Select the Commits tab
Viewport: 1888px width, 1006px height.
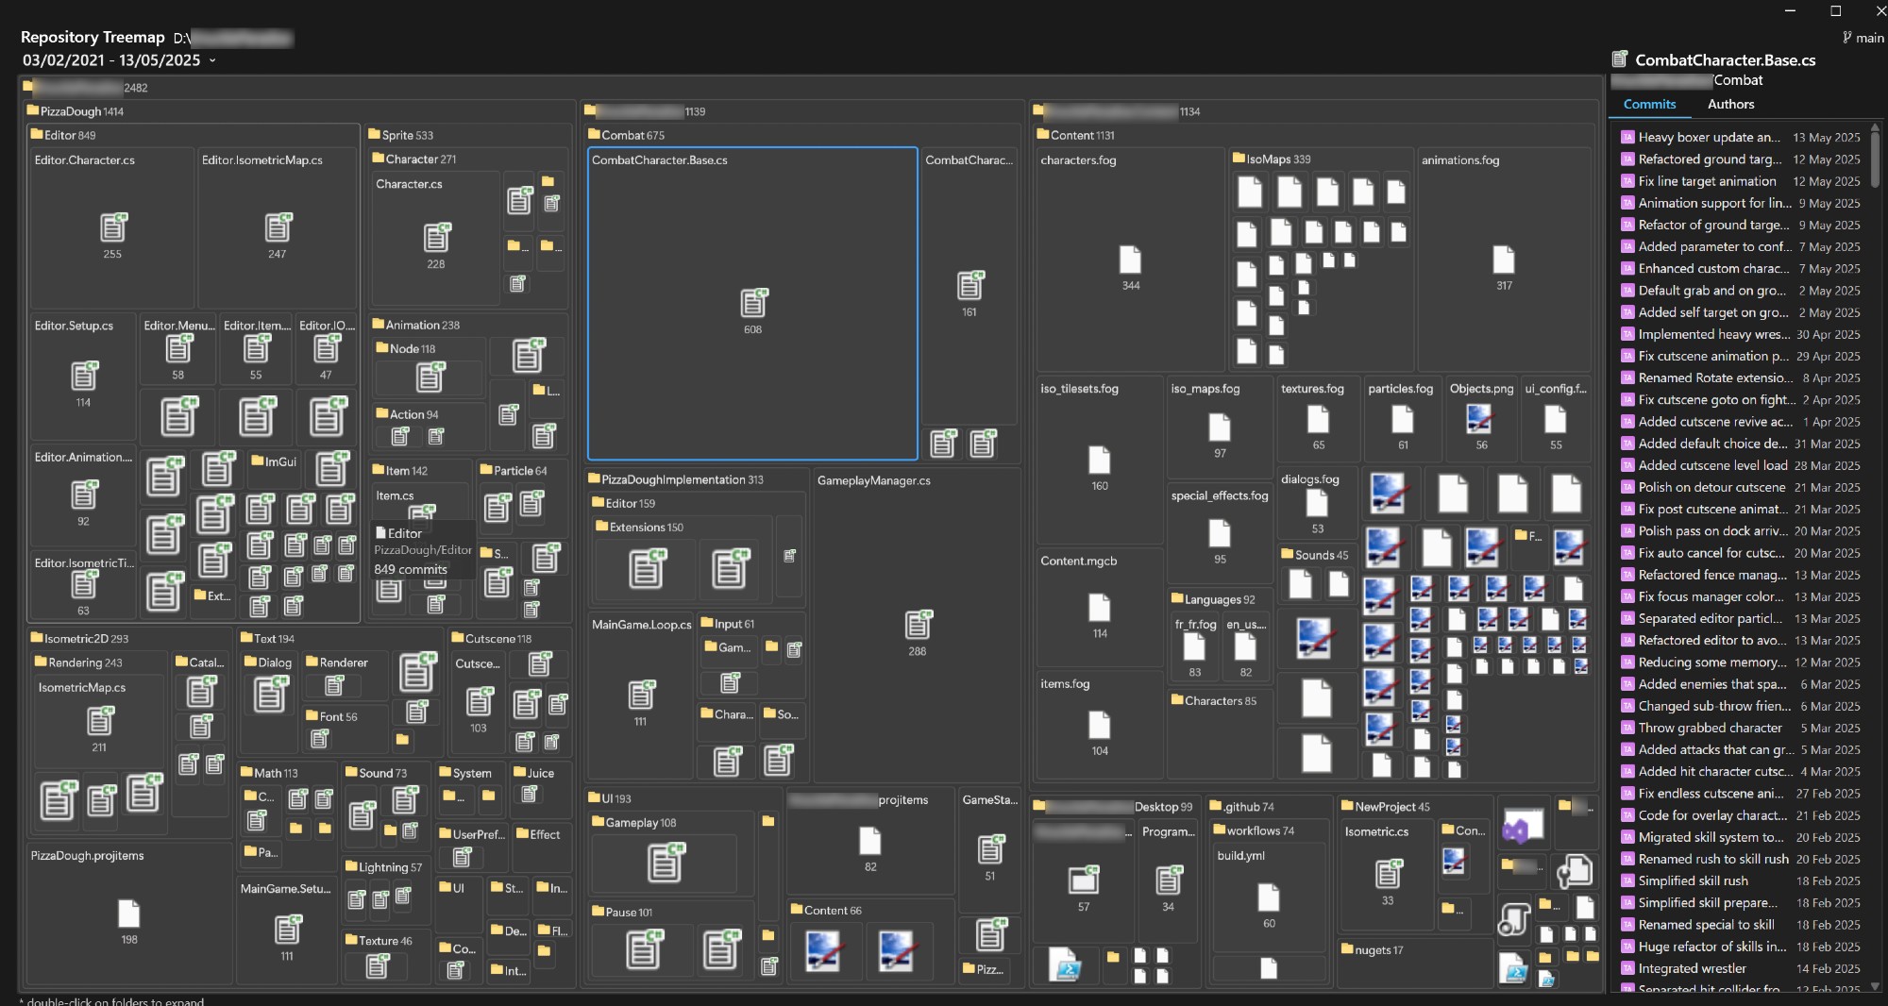(1649, 104)
